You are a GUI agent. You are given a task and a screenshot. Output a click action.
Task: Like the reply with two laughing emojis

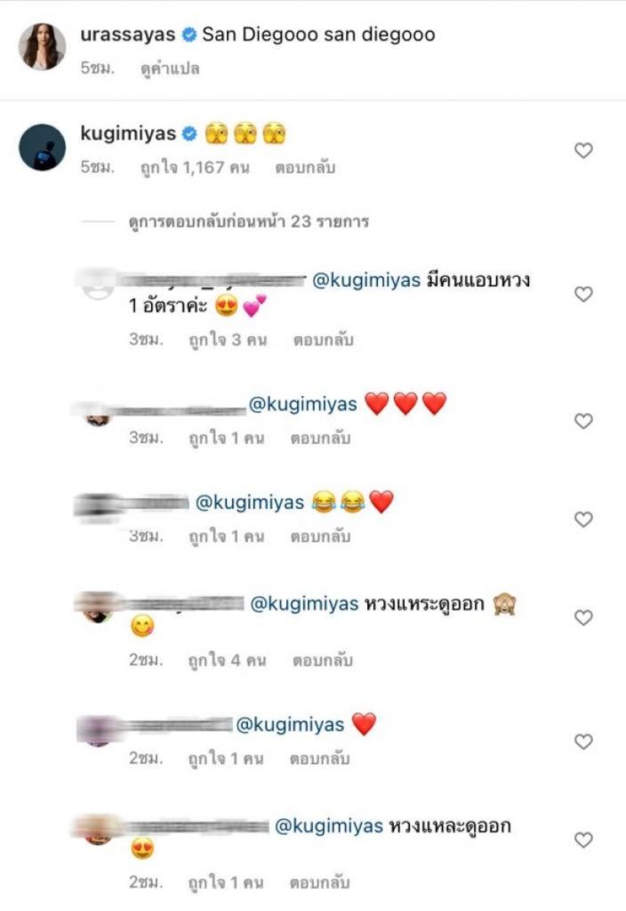(x=583, y=519)
